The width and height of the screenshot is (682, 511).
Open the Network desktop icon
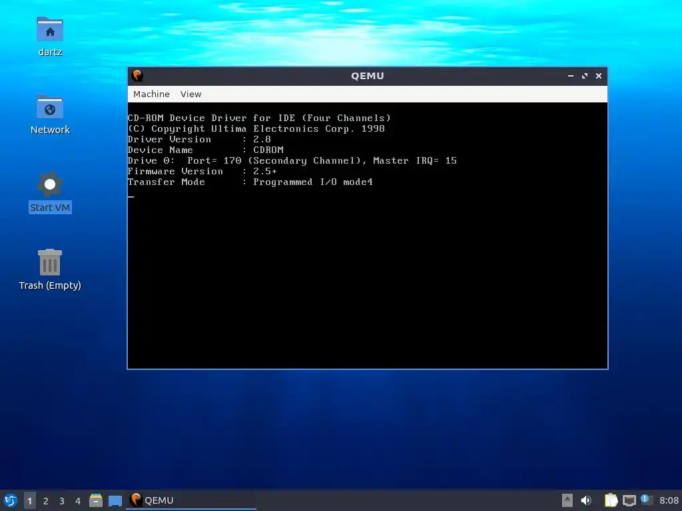pyautogui.click(x=50, y=114)
